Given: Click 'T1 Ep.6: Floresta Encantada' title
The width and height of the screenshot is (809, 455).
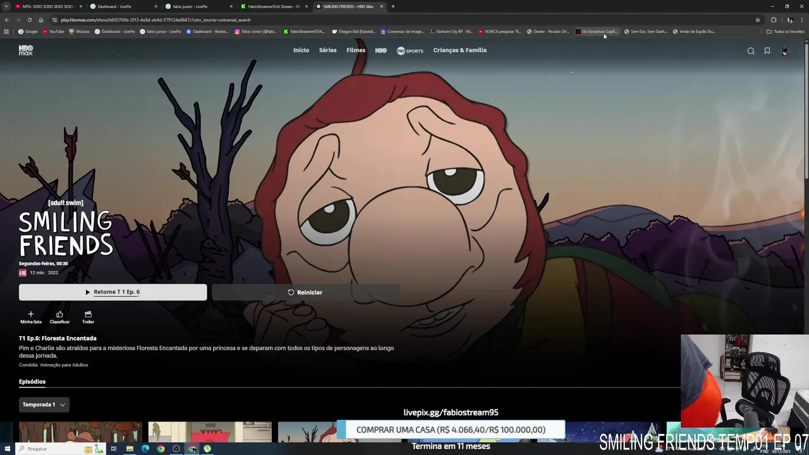Looking at the screenshot, I should (x=58, y=338).
